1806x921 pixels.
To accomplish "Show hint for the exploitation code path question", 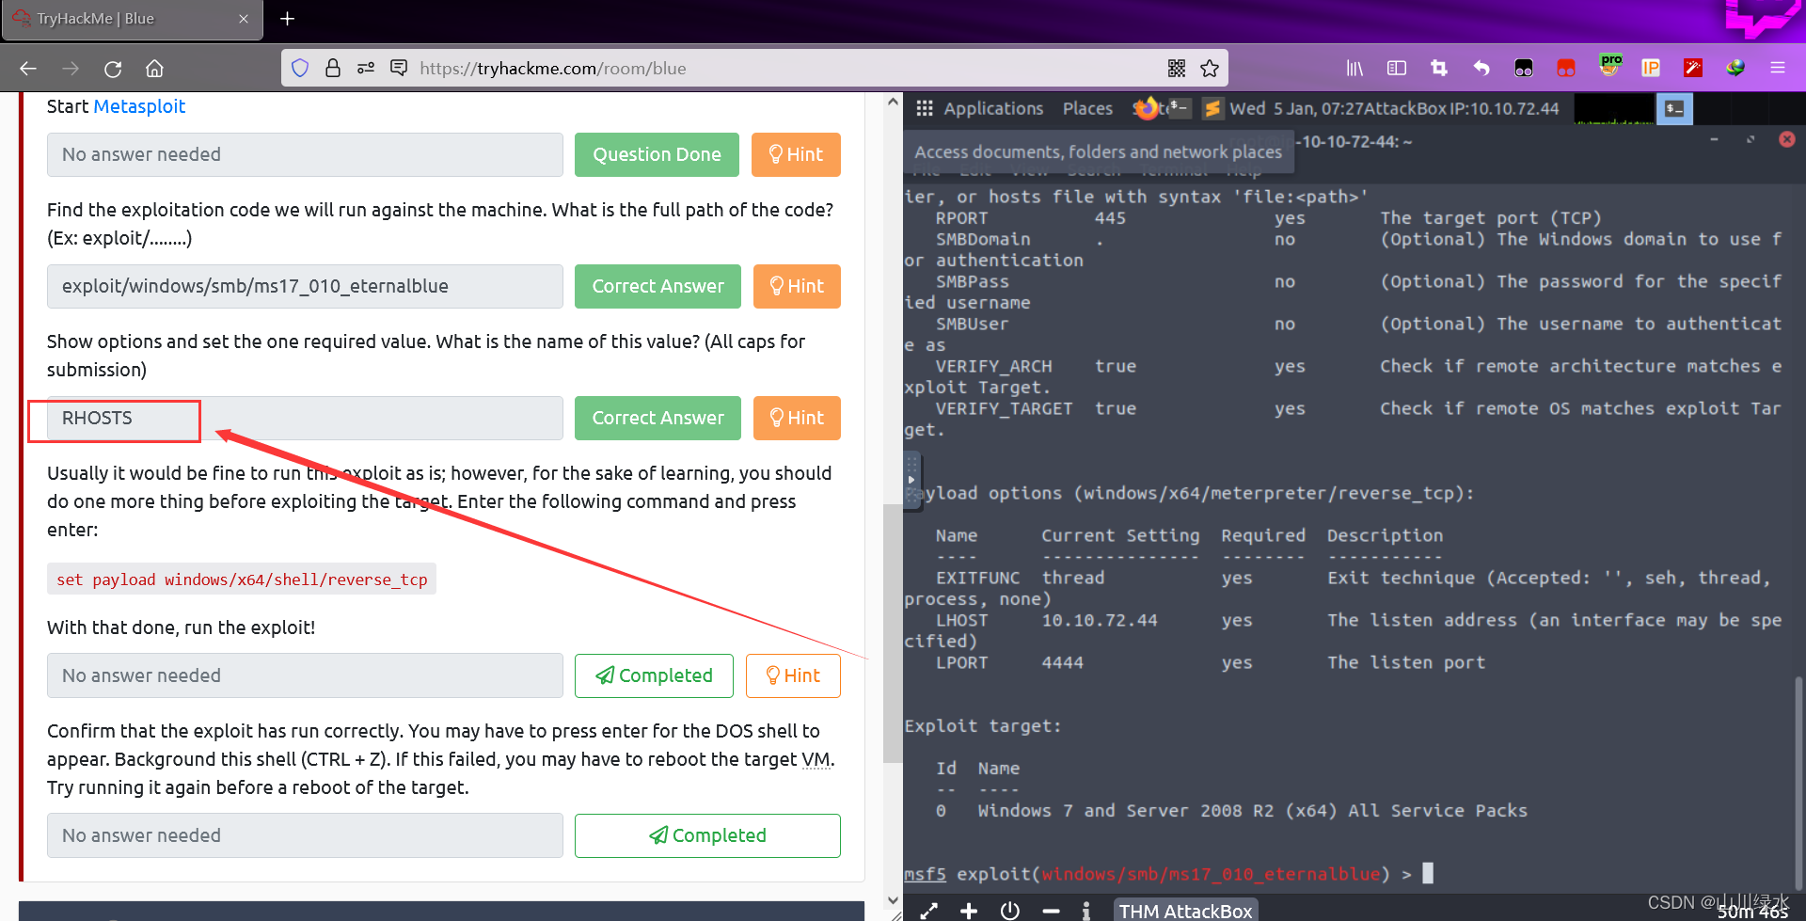I will tap(797, 286).
